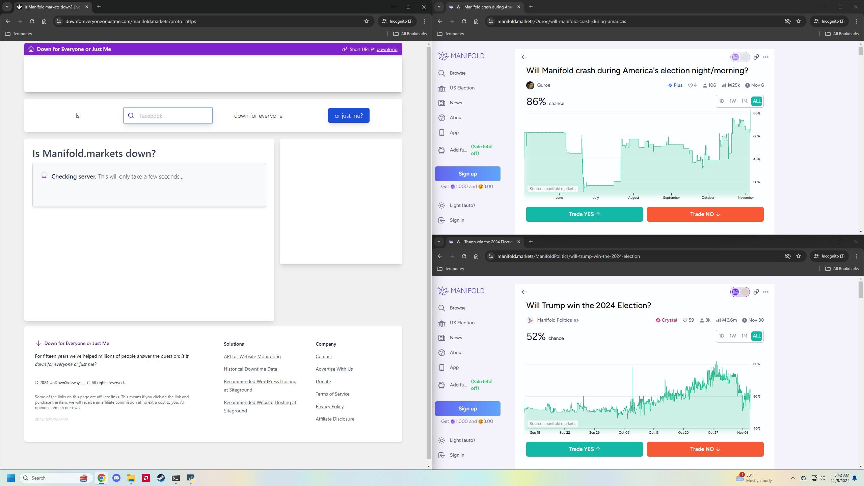Open notification bell in system tray
Viewport: 864px width, 486px height.
point(855,478)
